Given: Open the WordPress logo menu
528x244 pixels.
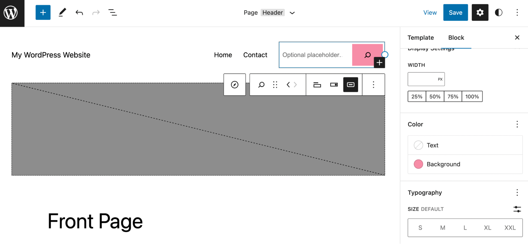Looking at the screenshot, I should click(12, 13).
